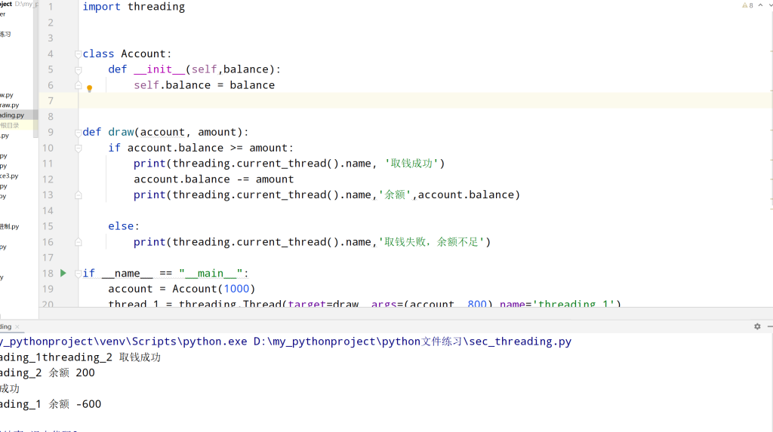Open the file ending in ce3.py

9,176
